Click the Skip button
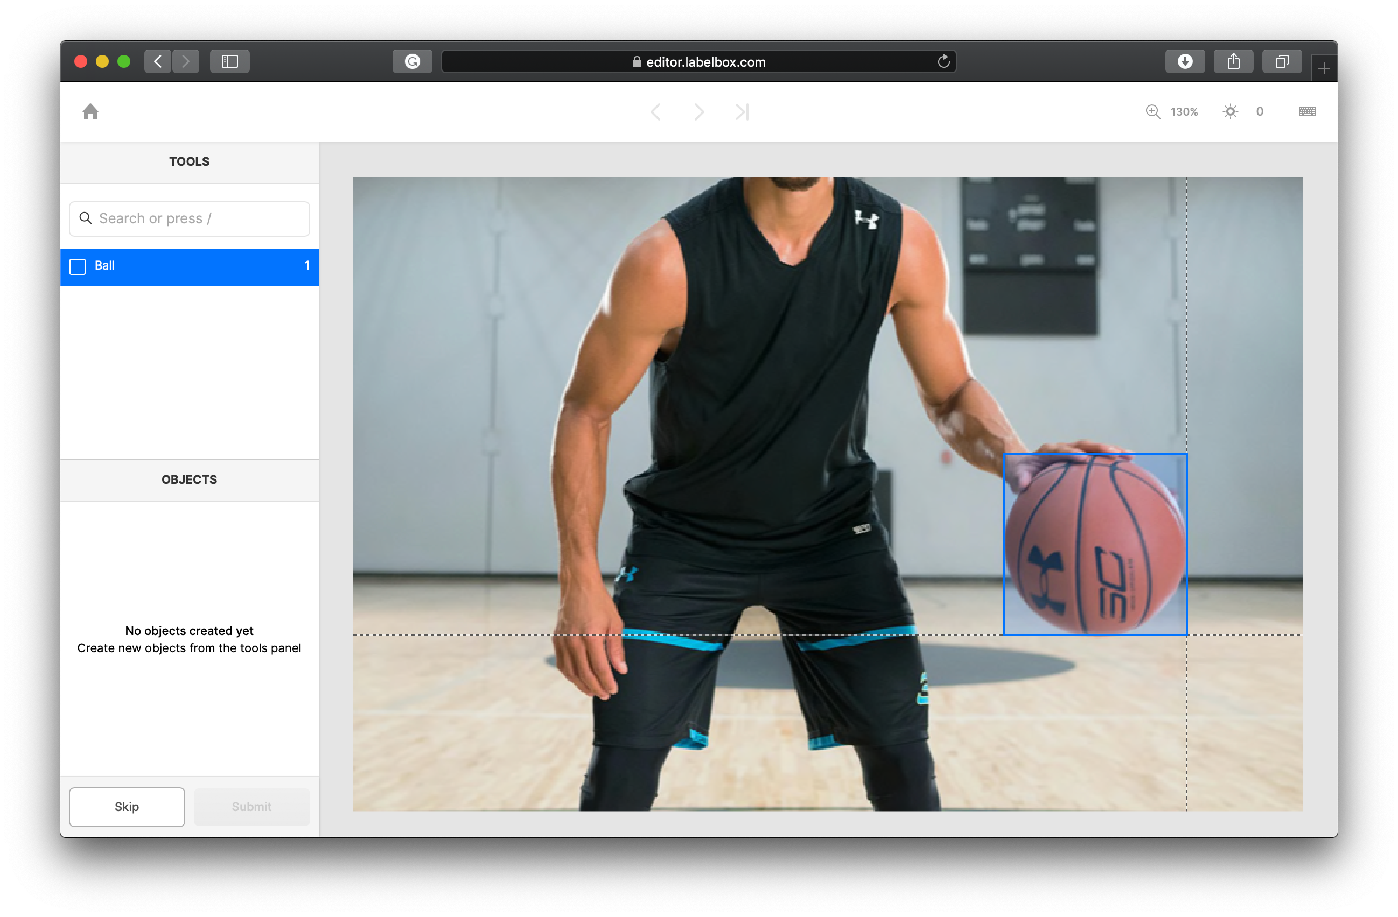The width and height of the screenshot is (1398, 917). 127,807
